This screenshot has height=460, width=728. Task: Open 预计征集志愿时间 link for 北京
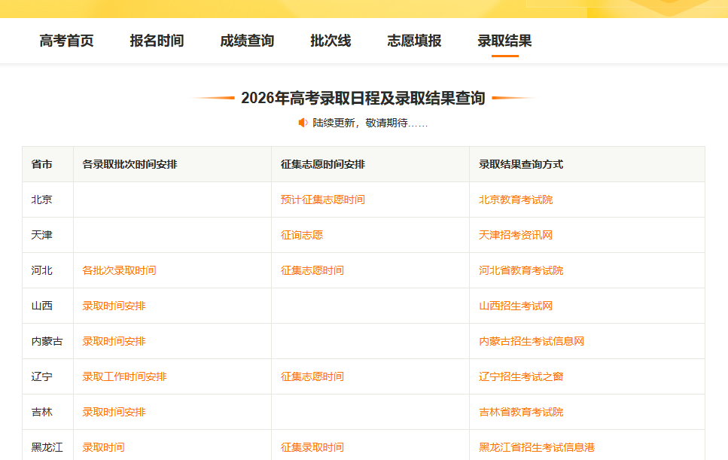click(x=323, y=200)
